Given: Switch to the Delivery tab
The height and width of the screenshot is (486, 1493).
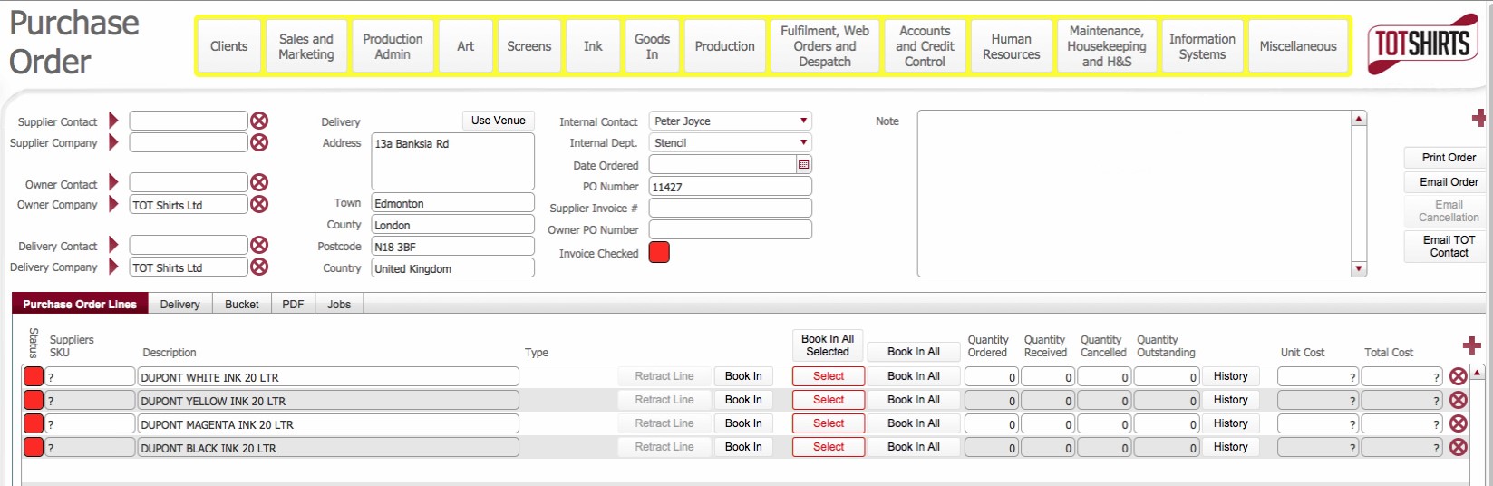Looking at the screenshot, I should click(179, 304).
